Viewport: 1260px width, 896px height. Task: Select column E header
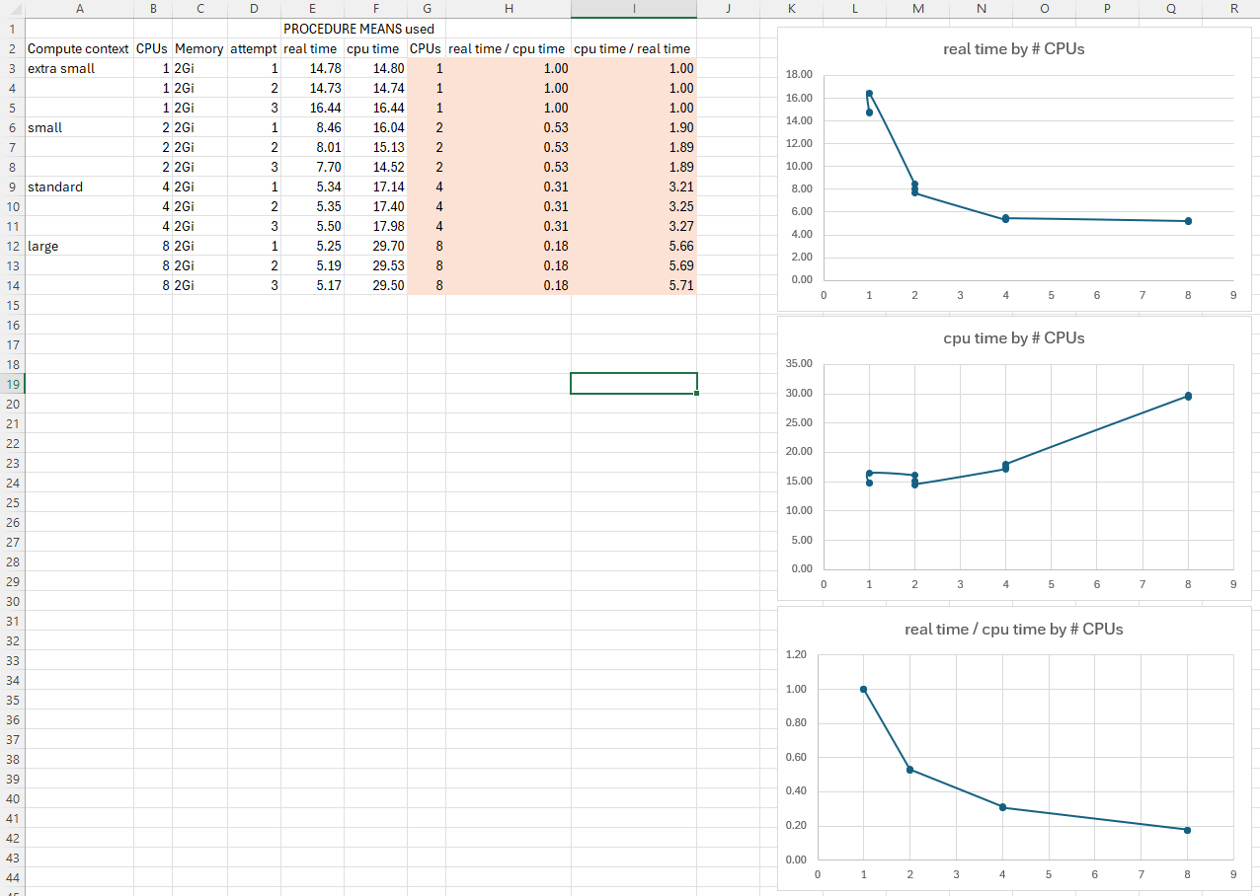(312, 9)
